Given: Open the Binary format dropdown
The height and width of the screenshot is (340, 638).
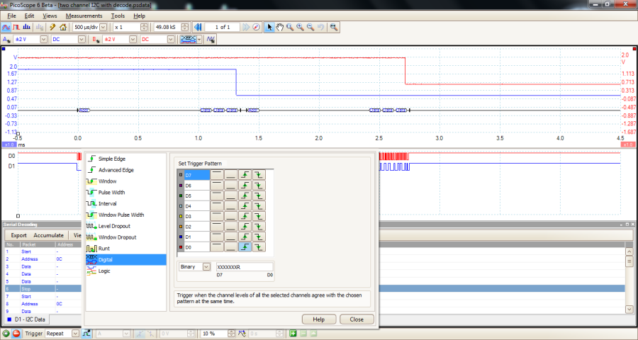Looking at the screenshot, I should coord(207,266).
